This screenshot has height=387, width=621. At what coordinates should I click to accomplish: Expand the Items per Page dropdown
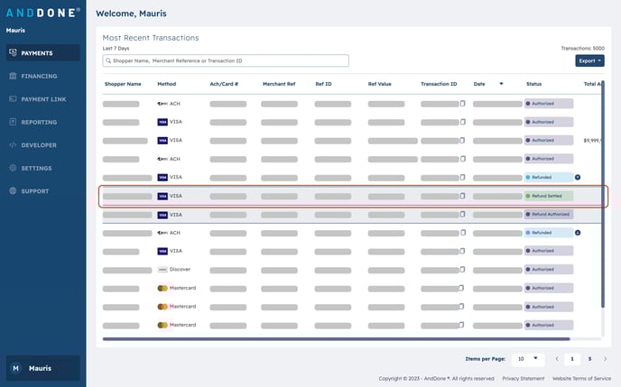tap(528, 358)
